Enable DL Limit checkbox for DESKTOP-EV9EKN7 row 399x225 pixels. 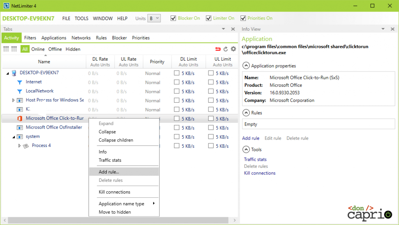tap(177, 73)
